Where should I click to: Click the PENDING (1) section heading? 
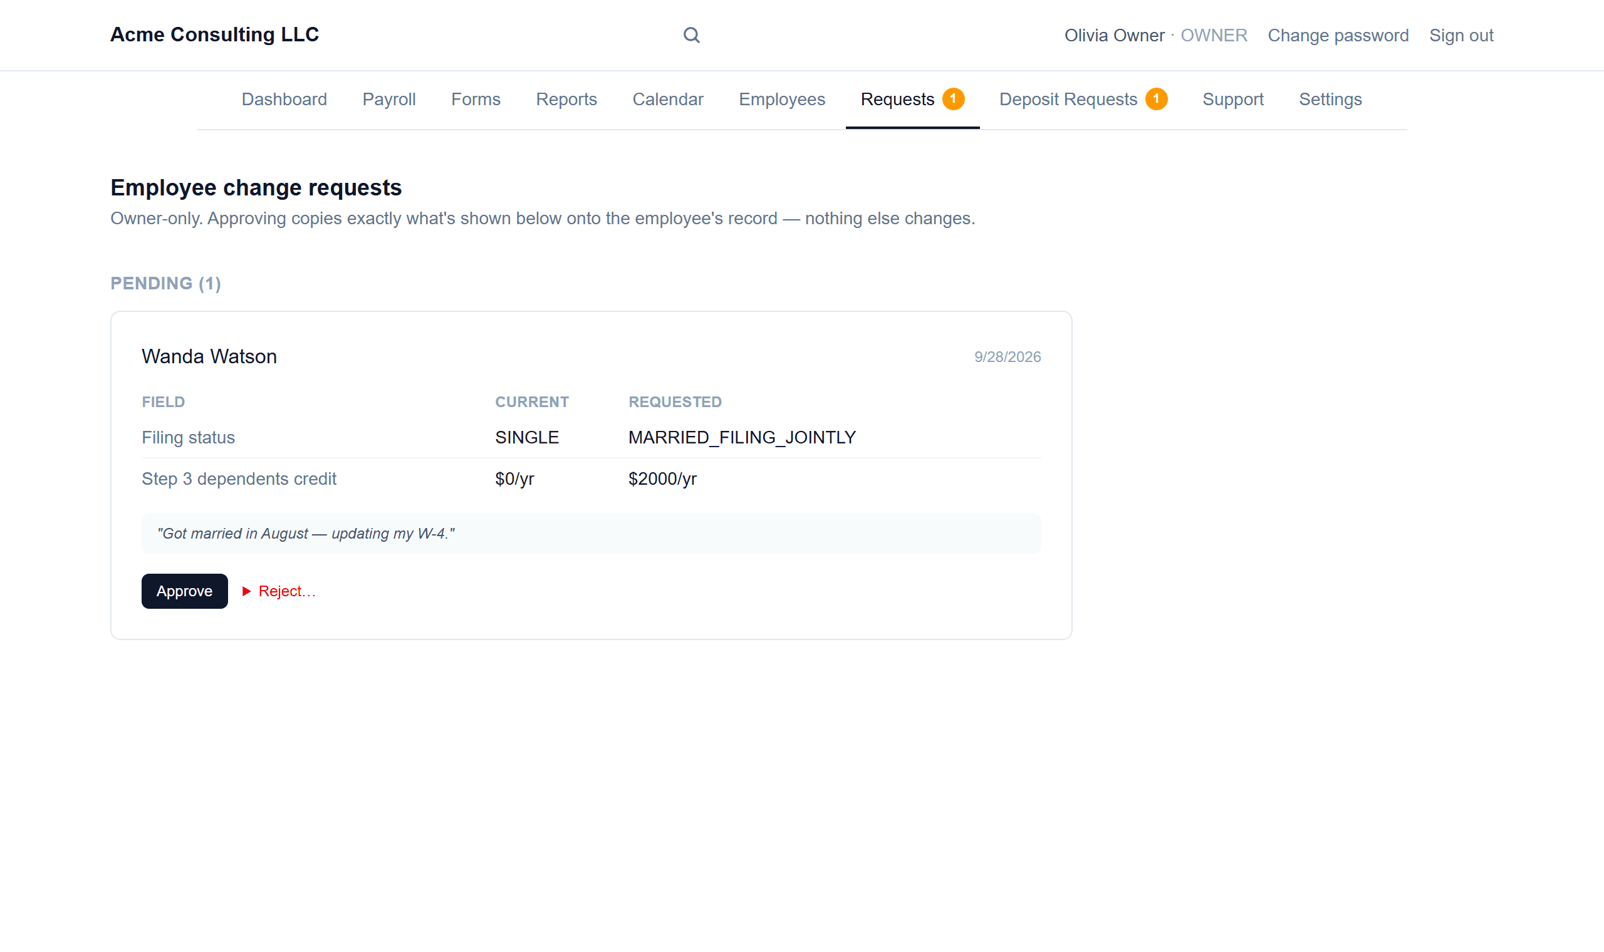(x=165, y=284)
